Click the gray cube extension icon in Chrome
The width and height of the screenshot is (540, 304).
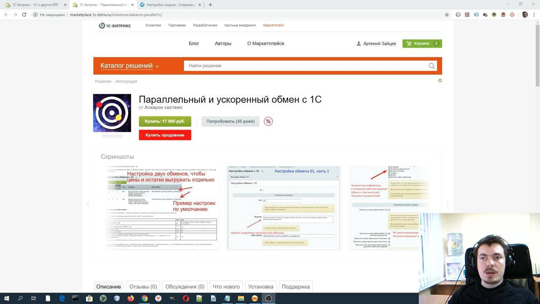[458, 14]
